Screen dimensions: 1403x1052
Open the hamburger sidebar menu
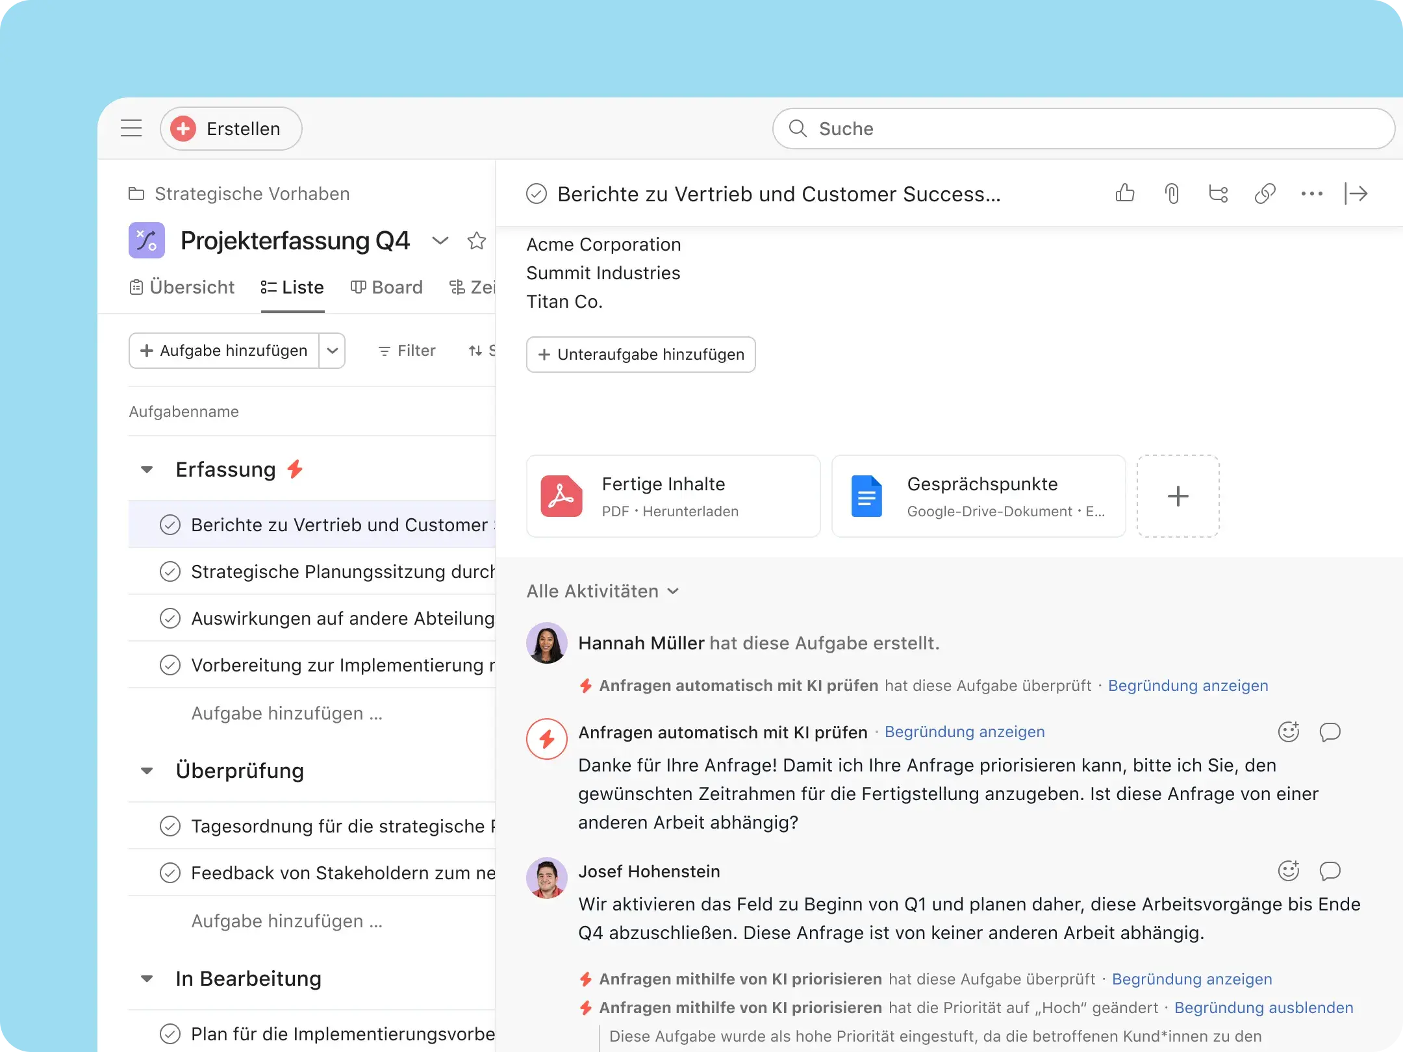(x=131, y=128)
